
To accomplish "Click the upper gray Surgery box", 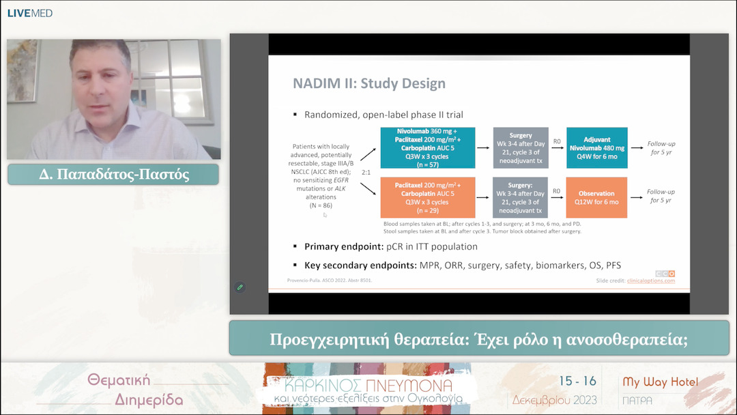I will [520, 147].
